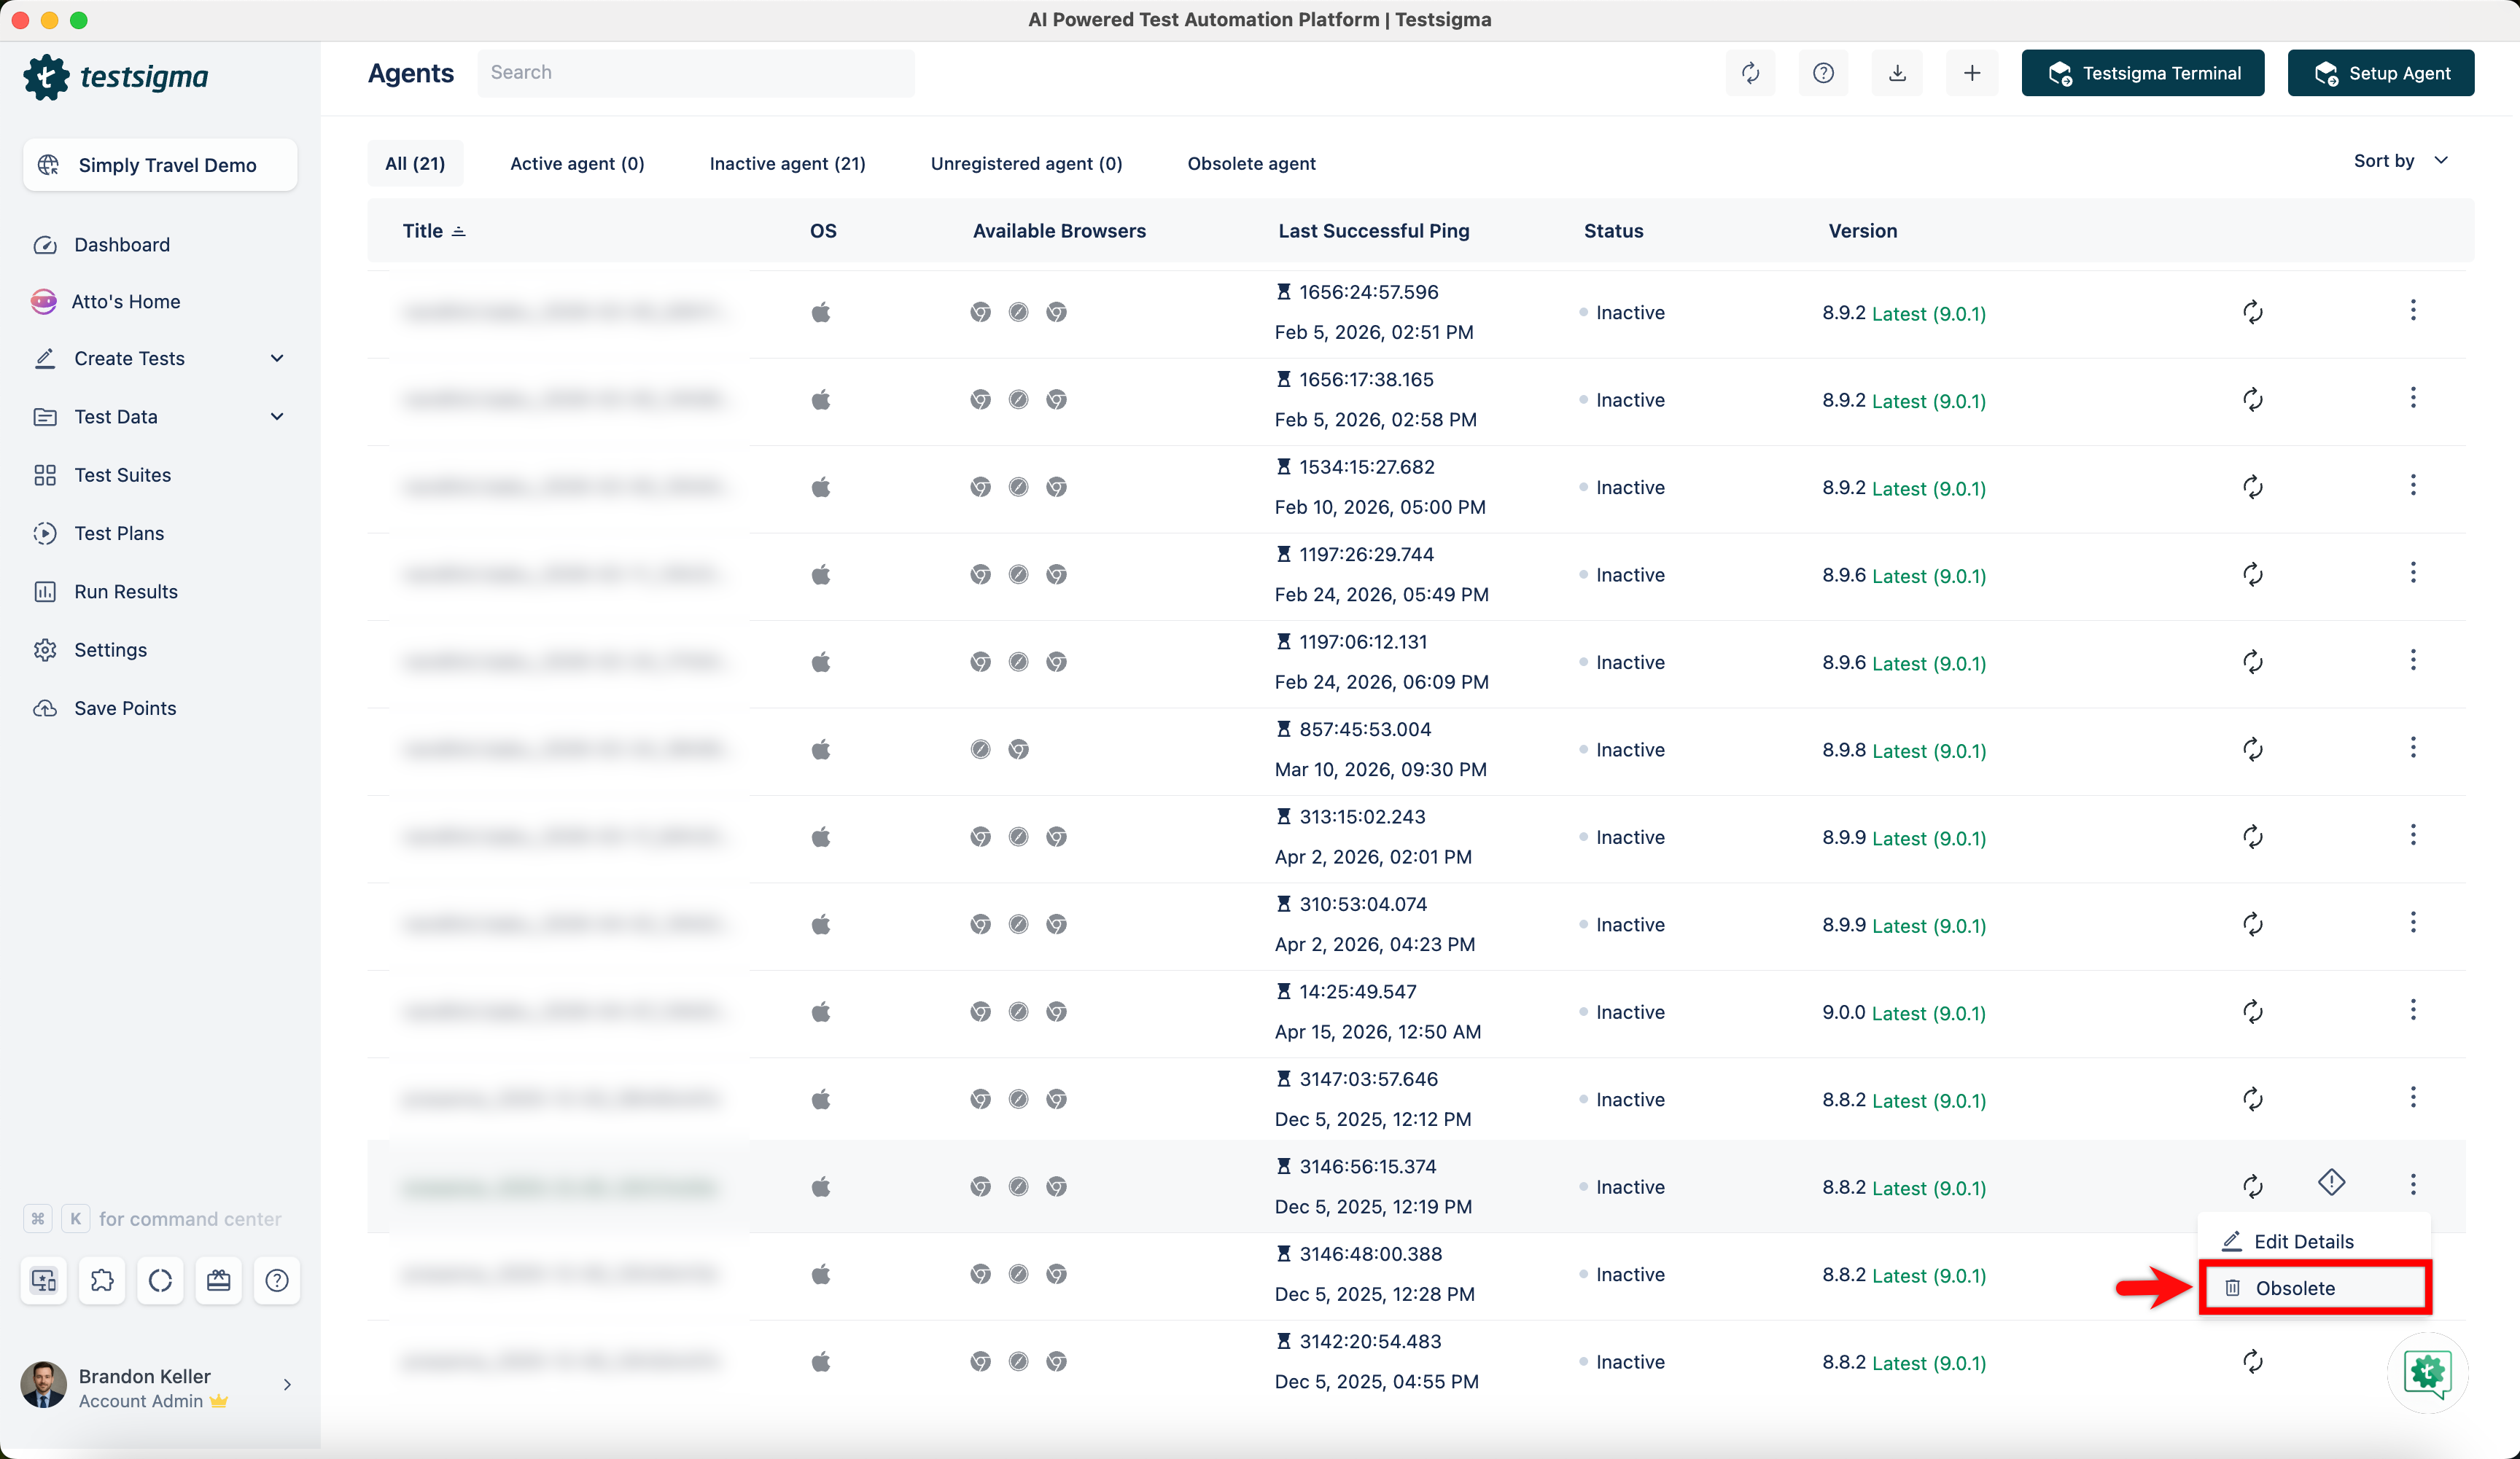
Task: Open the floating chat assistant icon
Action: click(2427, 1372)
